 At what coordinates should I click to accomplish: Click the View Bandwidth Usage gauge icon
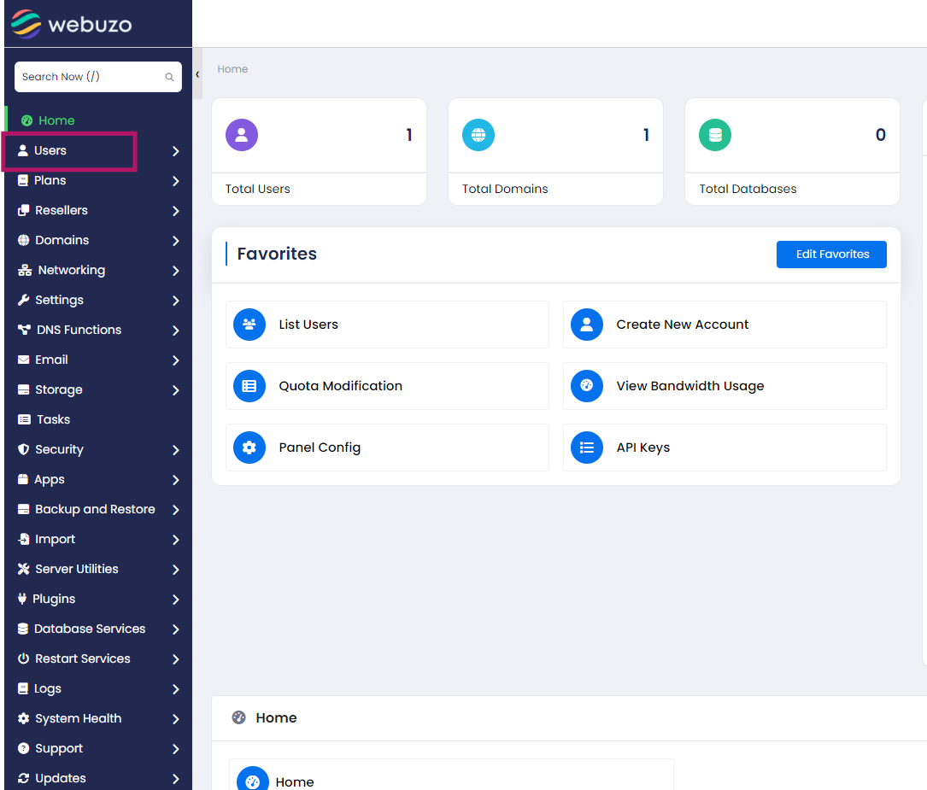tap(587, 386)
